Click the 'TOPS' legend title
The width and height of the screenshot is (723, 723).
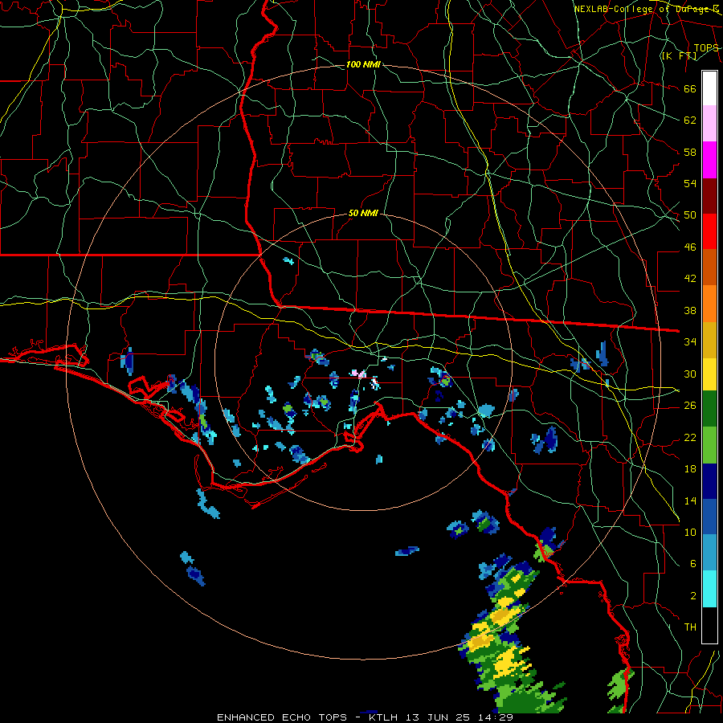(705, 47)
